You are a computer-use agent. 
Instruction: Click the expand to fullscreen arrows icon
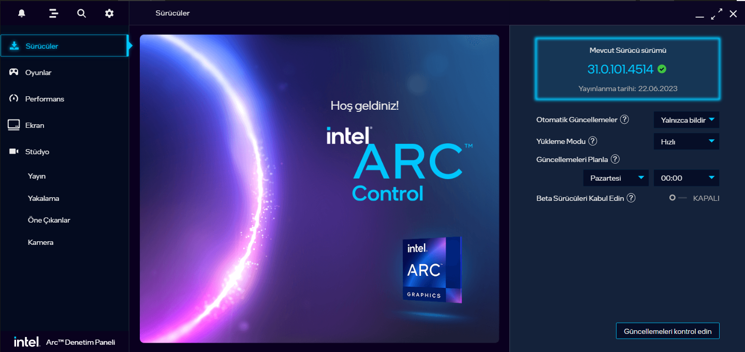pyautogui.click(x=717, y=14)
